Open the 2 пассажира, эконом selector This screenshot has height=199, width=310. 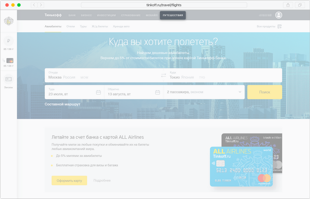(204, 92)
